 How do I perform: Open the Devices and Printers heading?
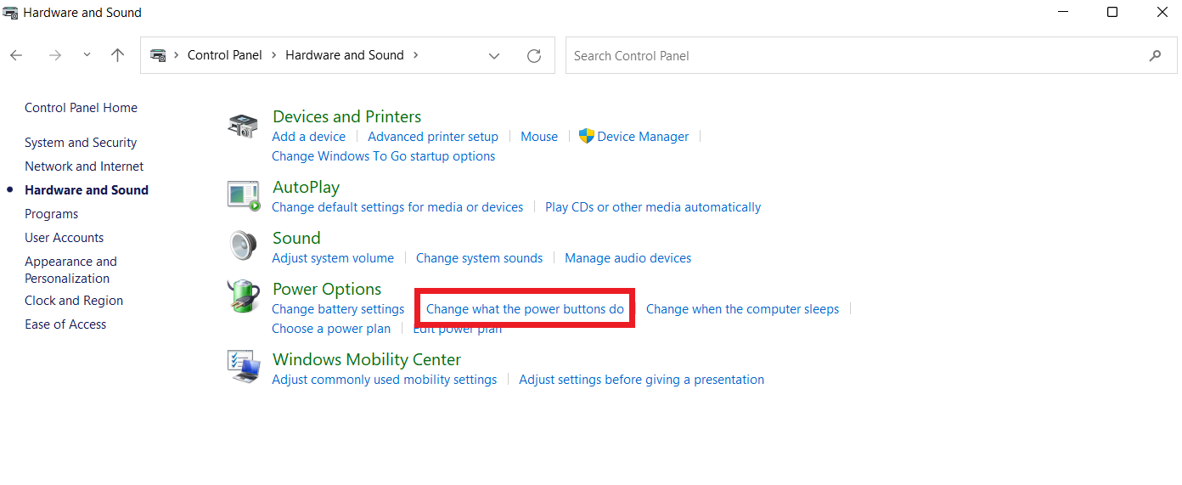tap(346, 116)
